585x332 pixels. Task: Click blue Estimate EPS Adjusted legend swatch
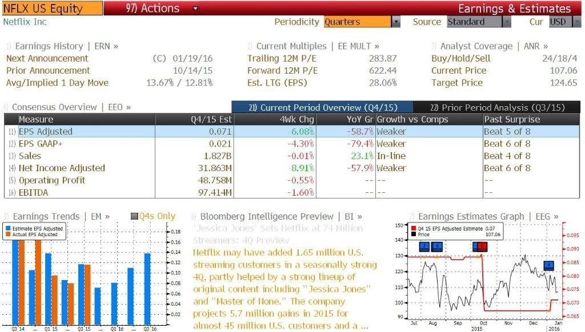8,228
